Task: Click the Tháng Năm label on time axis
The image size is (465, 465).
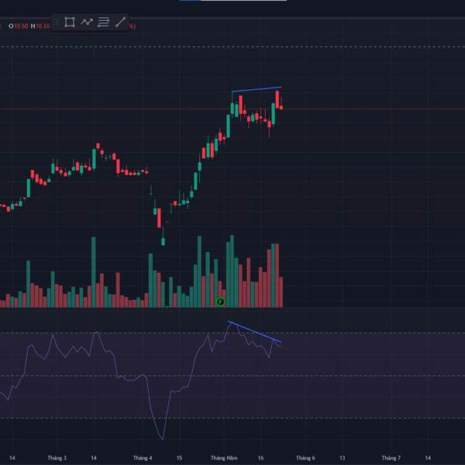Action: (224, 458)
